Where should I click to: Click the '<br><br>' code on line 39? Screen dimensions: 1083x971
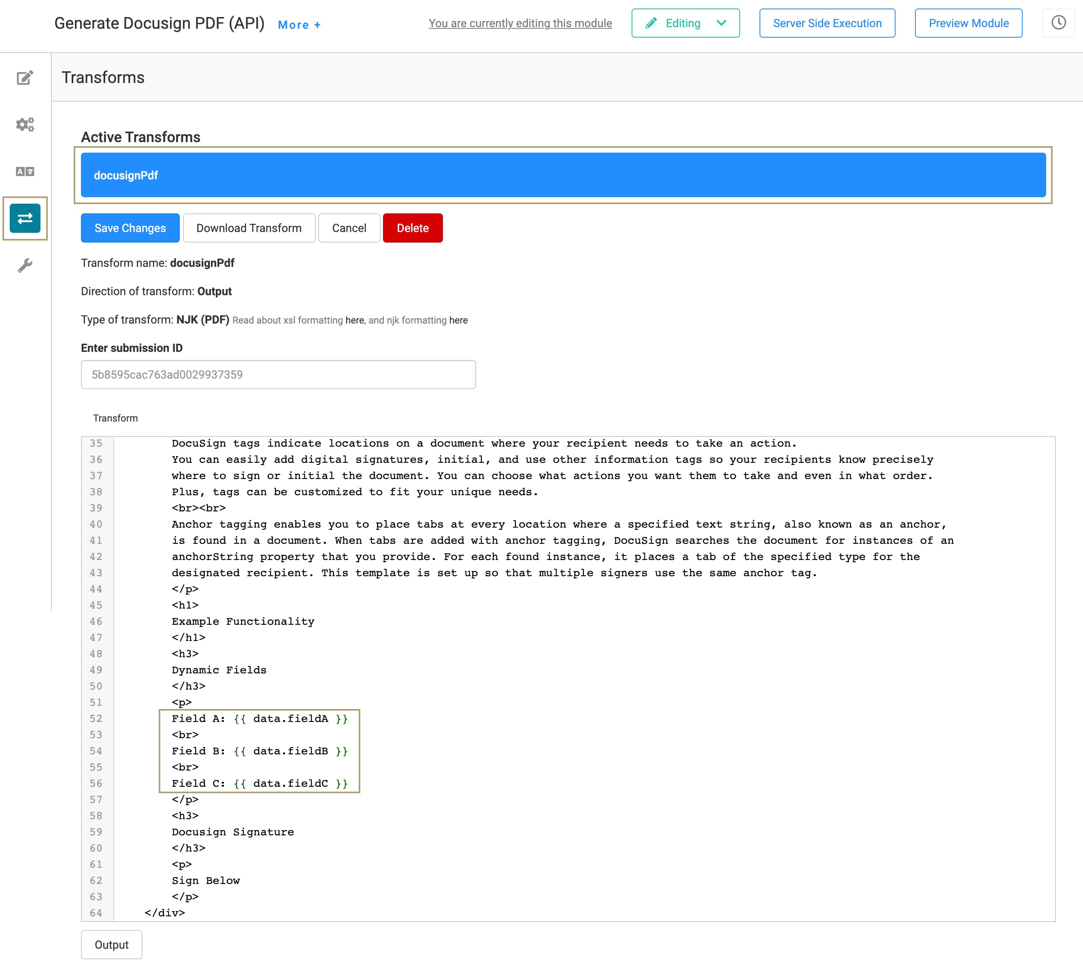[x=198, y=508]
